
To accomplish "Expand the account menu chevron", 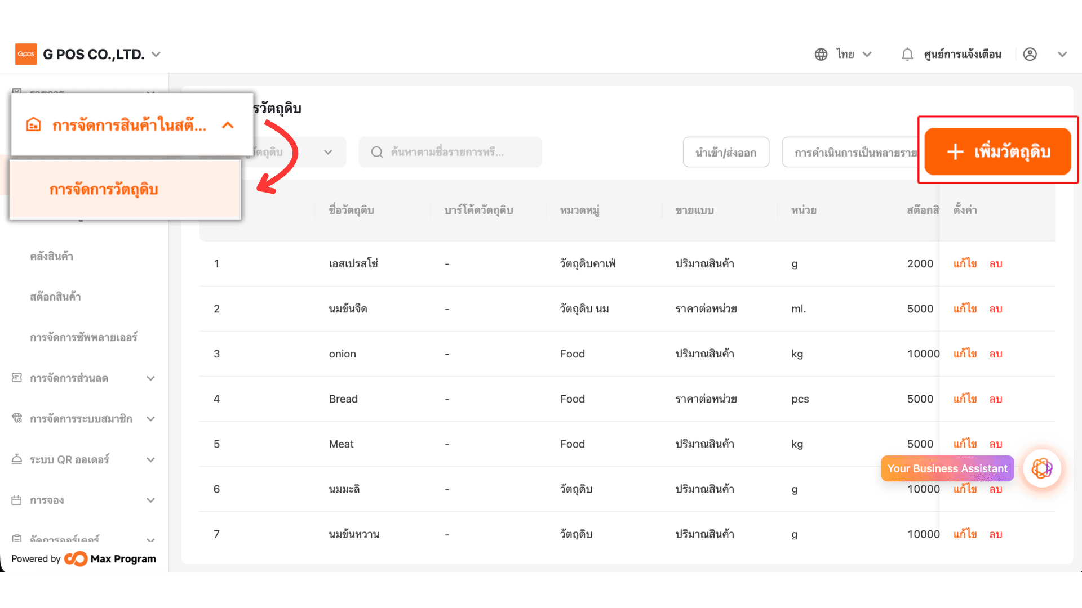I will [1062, 54].
